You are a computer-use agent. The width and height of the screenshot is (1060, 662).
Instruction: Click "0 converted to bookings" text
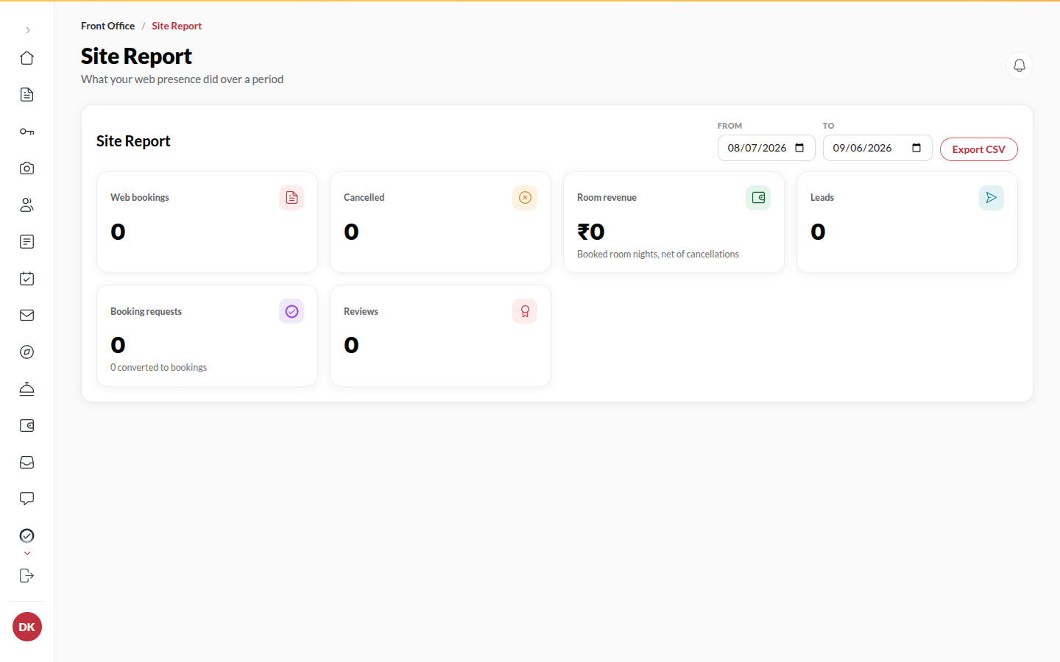[158, 367]
